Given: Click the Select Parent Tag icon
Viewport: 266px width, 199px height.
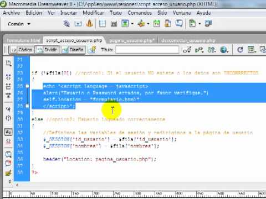Looking at the screenshot, I should (8, 109).
